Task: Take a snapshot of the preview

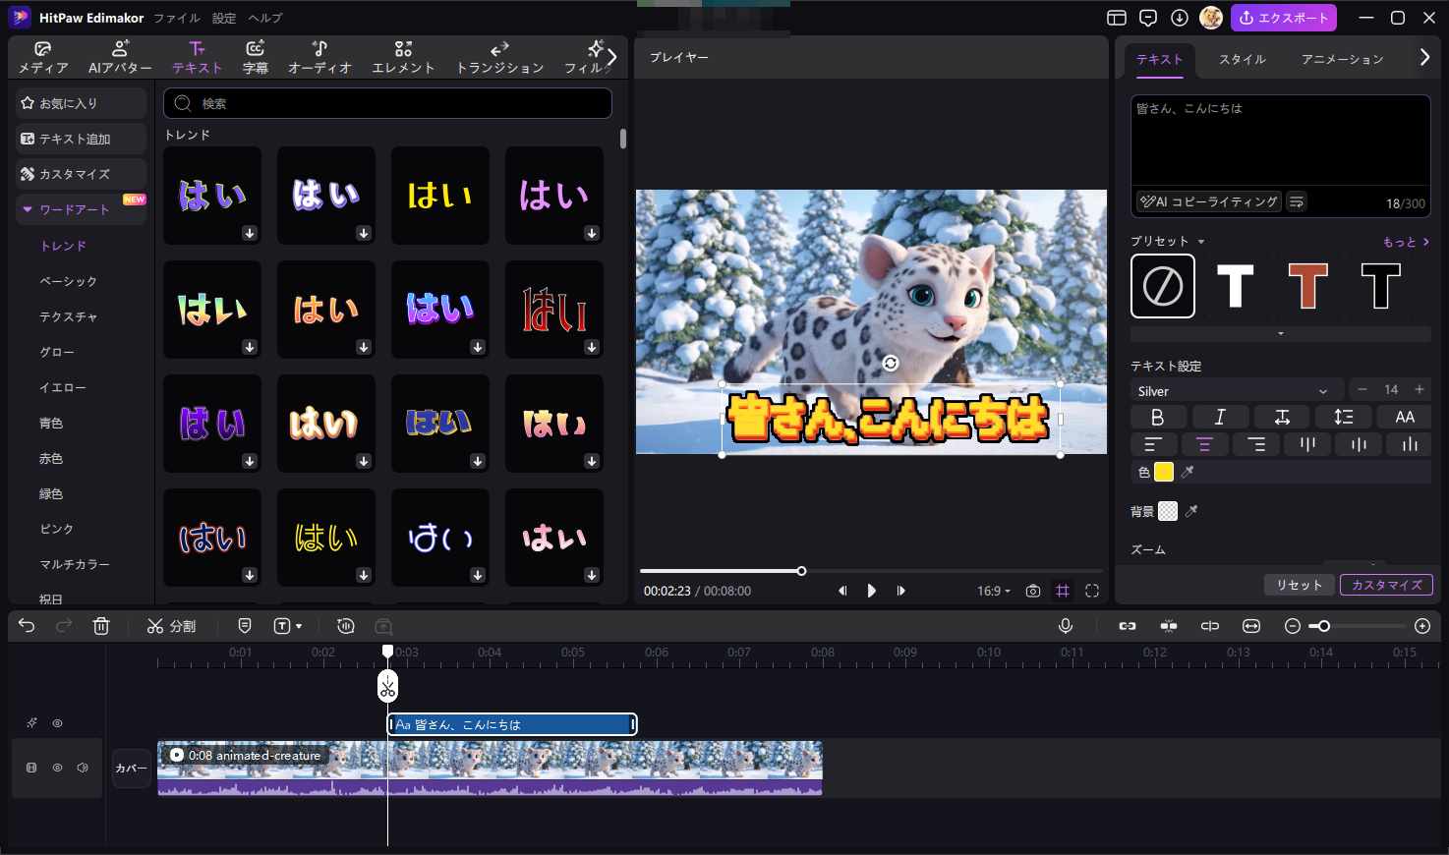Action: click(1033, 591)
